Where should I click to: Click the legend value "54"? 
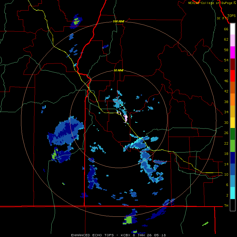point(226,60)
